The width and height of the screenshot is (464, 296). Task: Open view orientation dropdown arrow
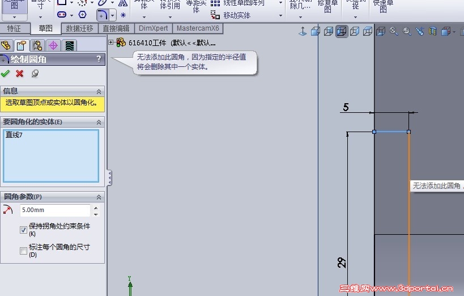click(x=454, y=31)
